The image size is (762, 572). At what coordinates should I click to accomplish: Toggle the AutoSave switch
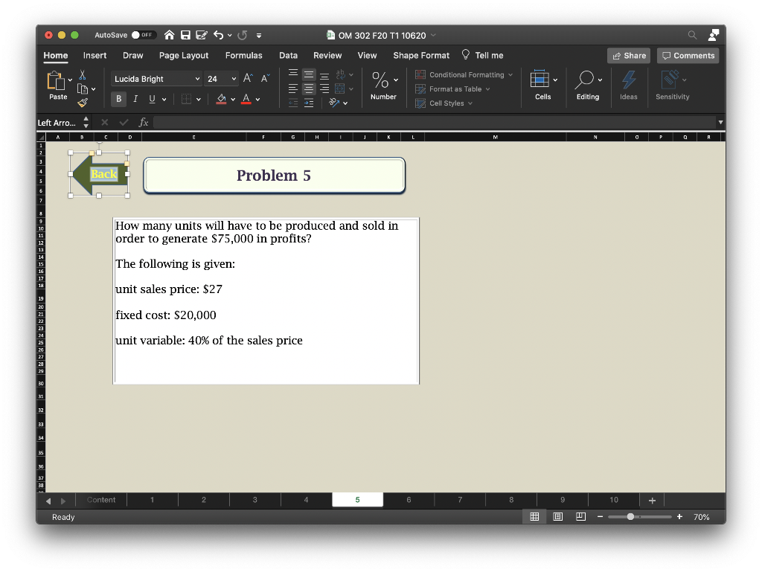click(x=144, y=35)
